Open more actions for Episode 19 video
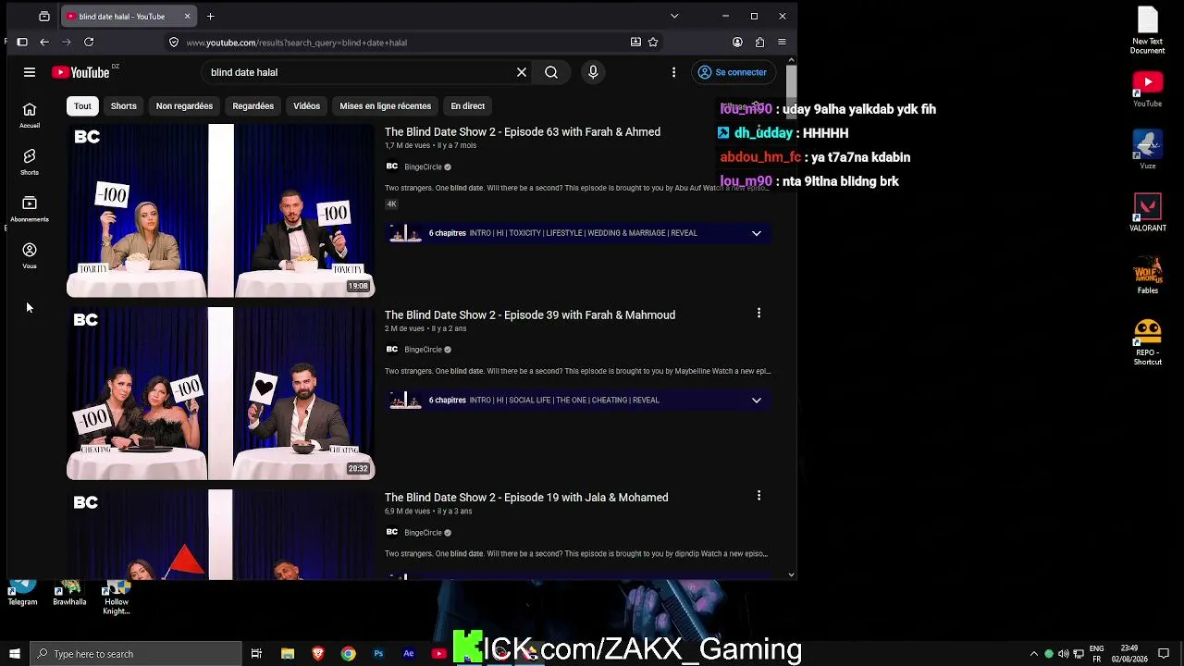This screenshot has width=1184, height=666. click(x=758, y=496)
